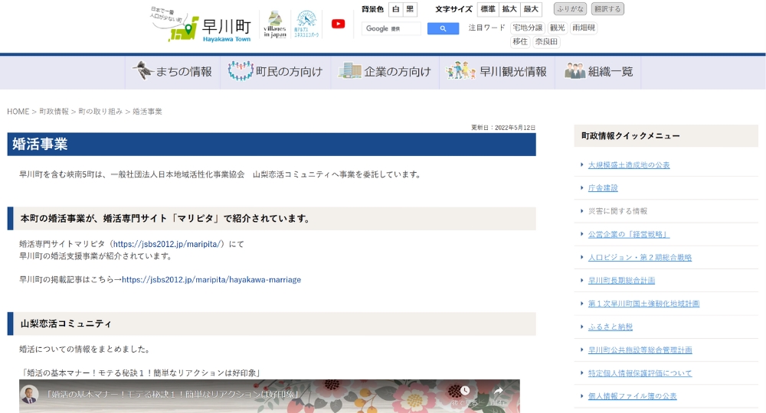Select the 奈良田 keyword tag
Viewport: 766px width, 413px height.
click(546, 42)
